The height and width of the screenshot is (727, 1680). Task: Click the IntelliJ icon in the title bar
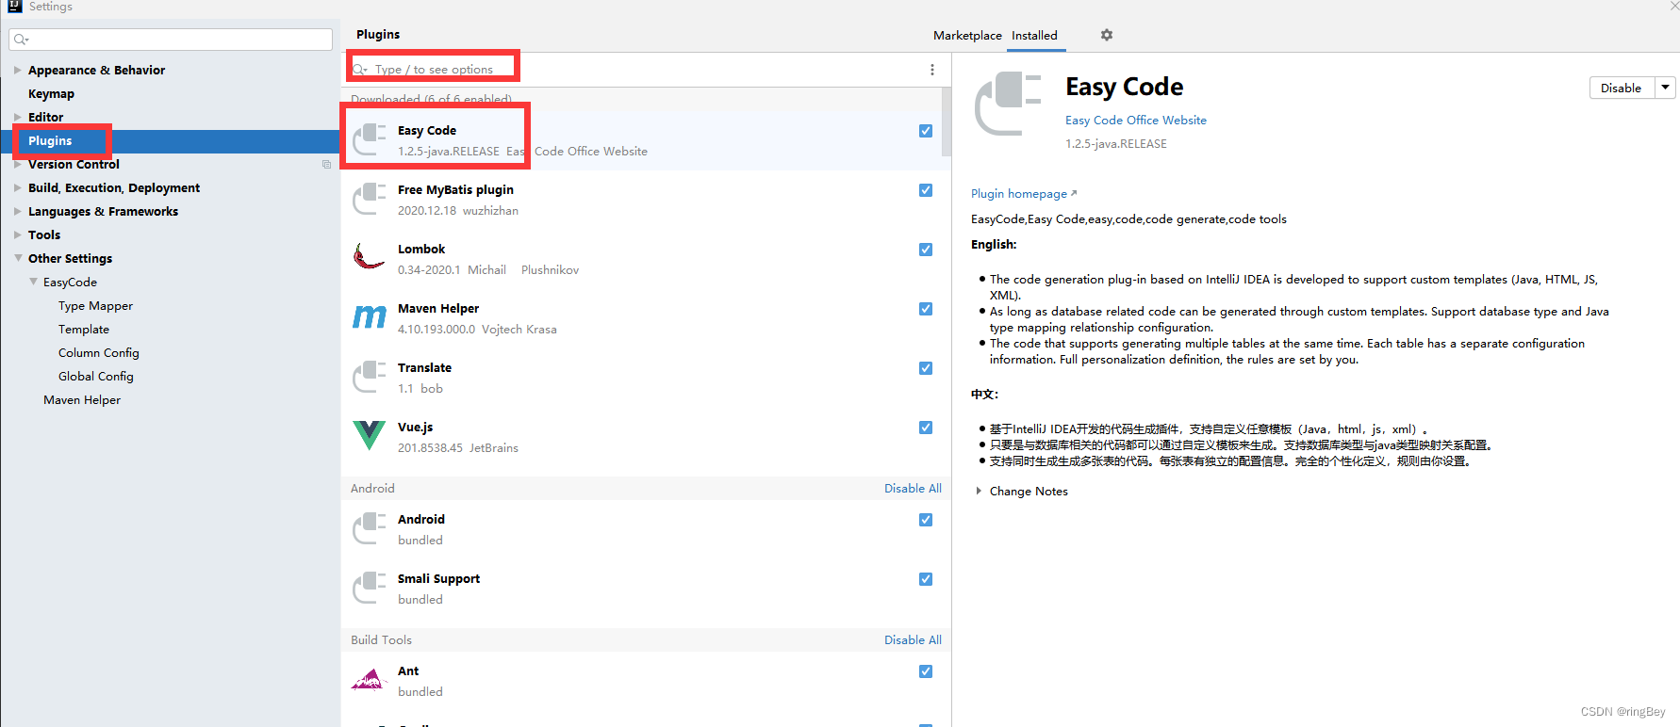point(14,6)
